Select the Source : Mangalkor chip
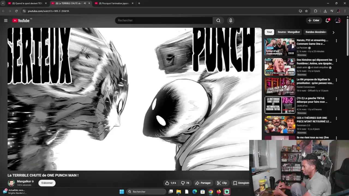 (289, 32)
